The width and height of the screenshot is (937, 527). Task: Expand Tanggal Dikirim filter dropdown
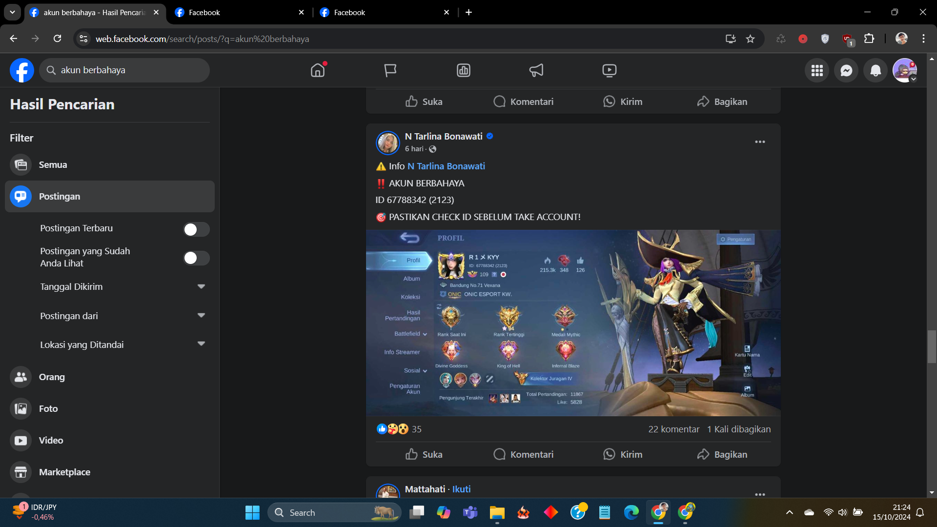[x=201, y=286]
